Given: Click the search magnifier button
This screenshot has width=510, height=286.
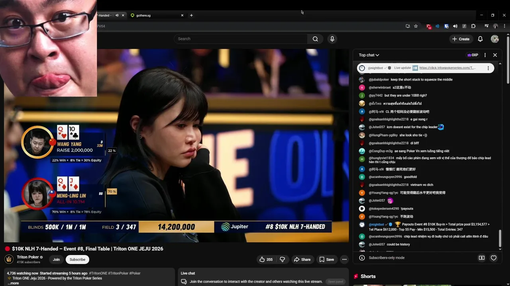Looking at the screenshot, I should coord(315,39).
